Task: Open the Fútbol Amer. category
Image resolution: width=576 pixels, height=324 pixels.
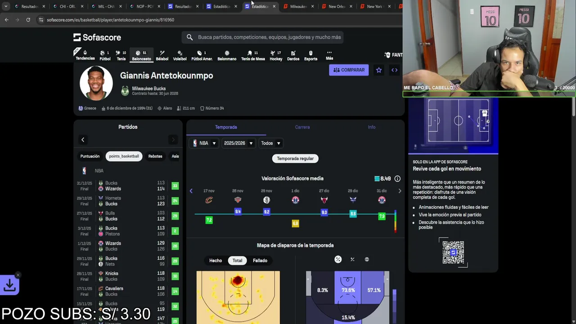Action: click(202, 55)
